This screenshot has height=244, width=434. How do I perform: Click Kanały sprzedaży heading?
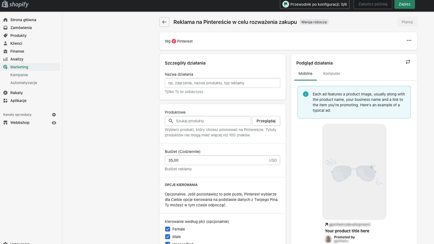click(x=17, y=115)
